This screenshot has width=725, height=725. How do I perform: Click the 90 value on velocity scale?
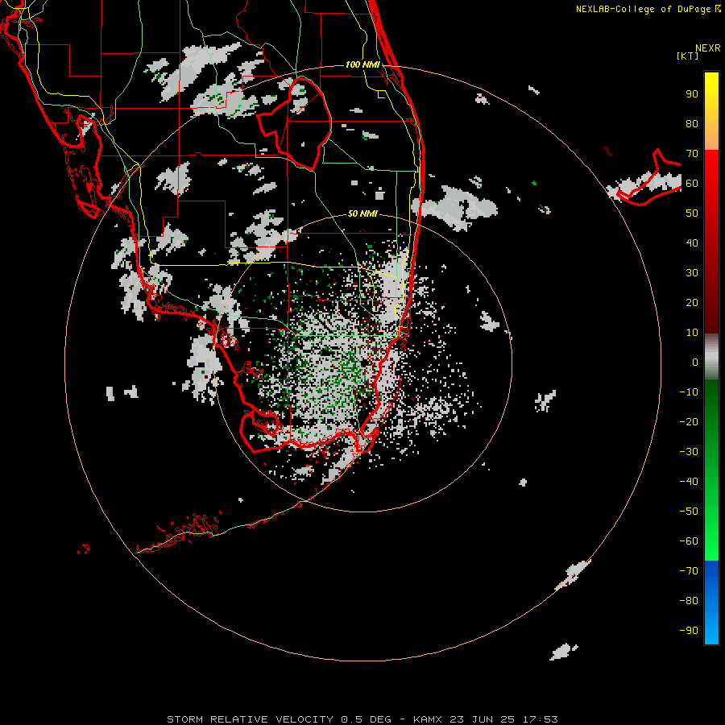coord(692,94)
